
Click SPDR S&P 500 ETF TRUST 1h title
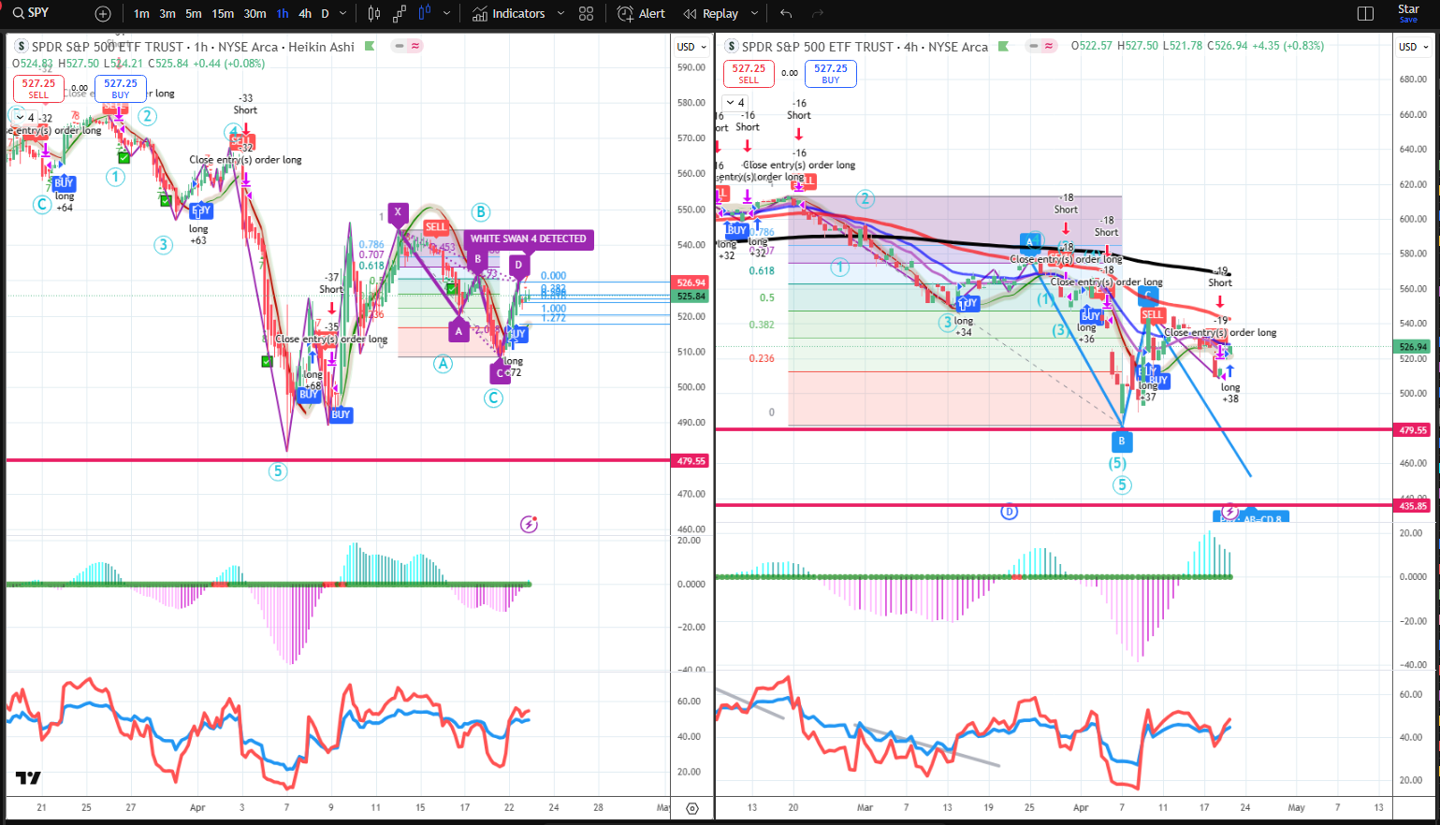tap(193, 47)
